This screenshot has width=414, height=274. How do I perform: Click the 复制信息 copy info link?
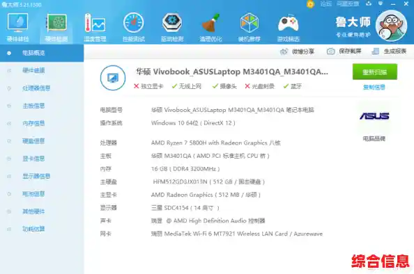pos(374,87)
